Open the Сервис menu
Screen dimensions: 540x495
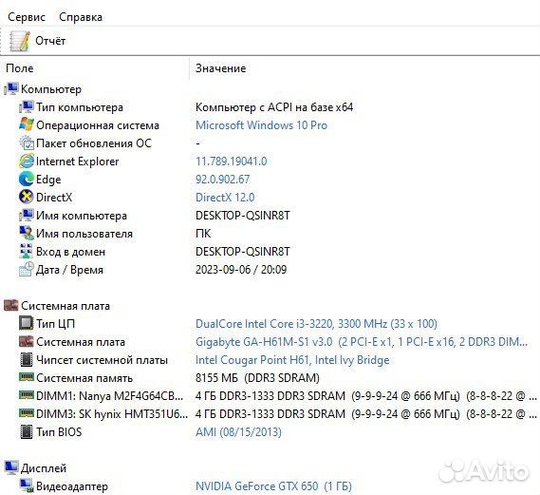point(27,17)
